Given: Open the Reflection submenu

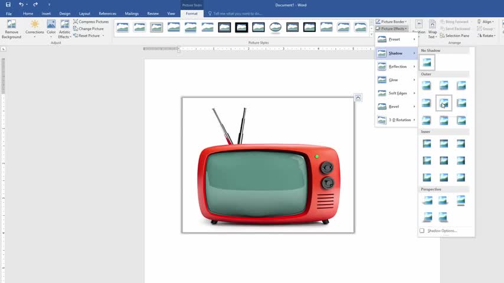Looking at the screenshot, I should tap(396, 67).
